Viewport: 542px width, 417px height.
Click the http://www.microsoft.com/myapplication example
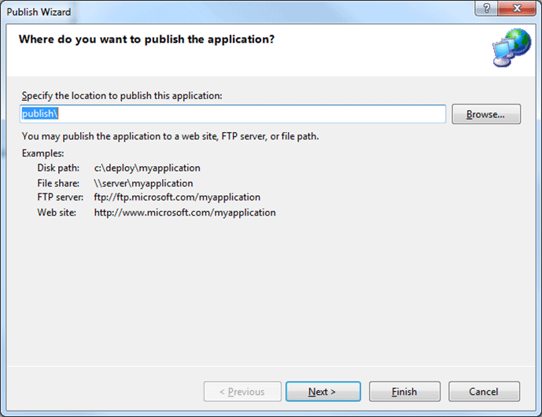click(x=185, y=212)
